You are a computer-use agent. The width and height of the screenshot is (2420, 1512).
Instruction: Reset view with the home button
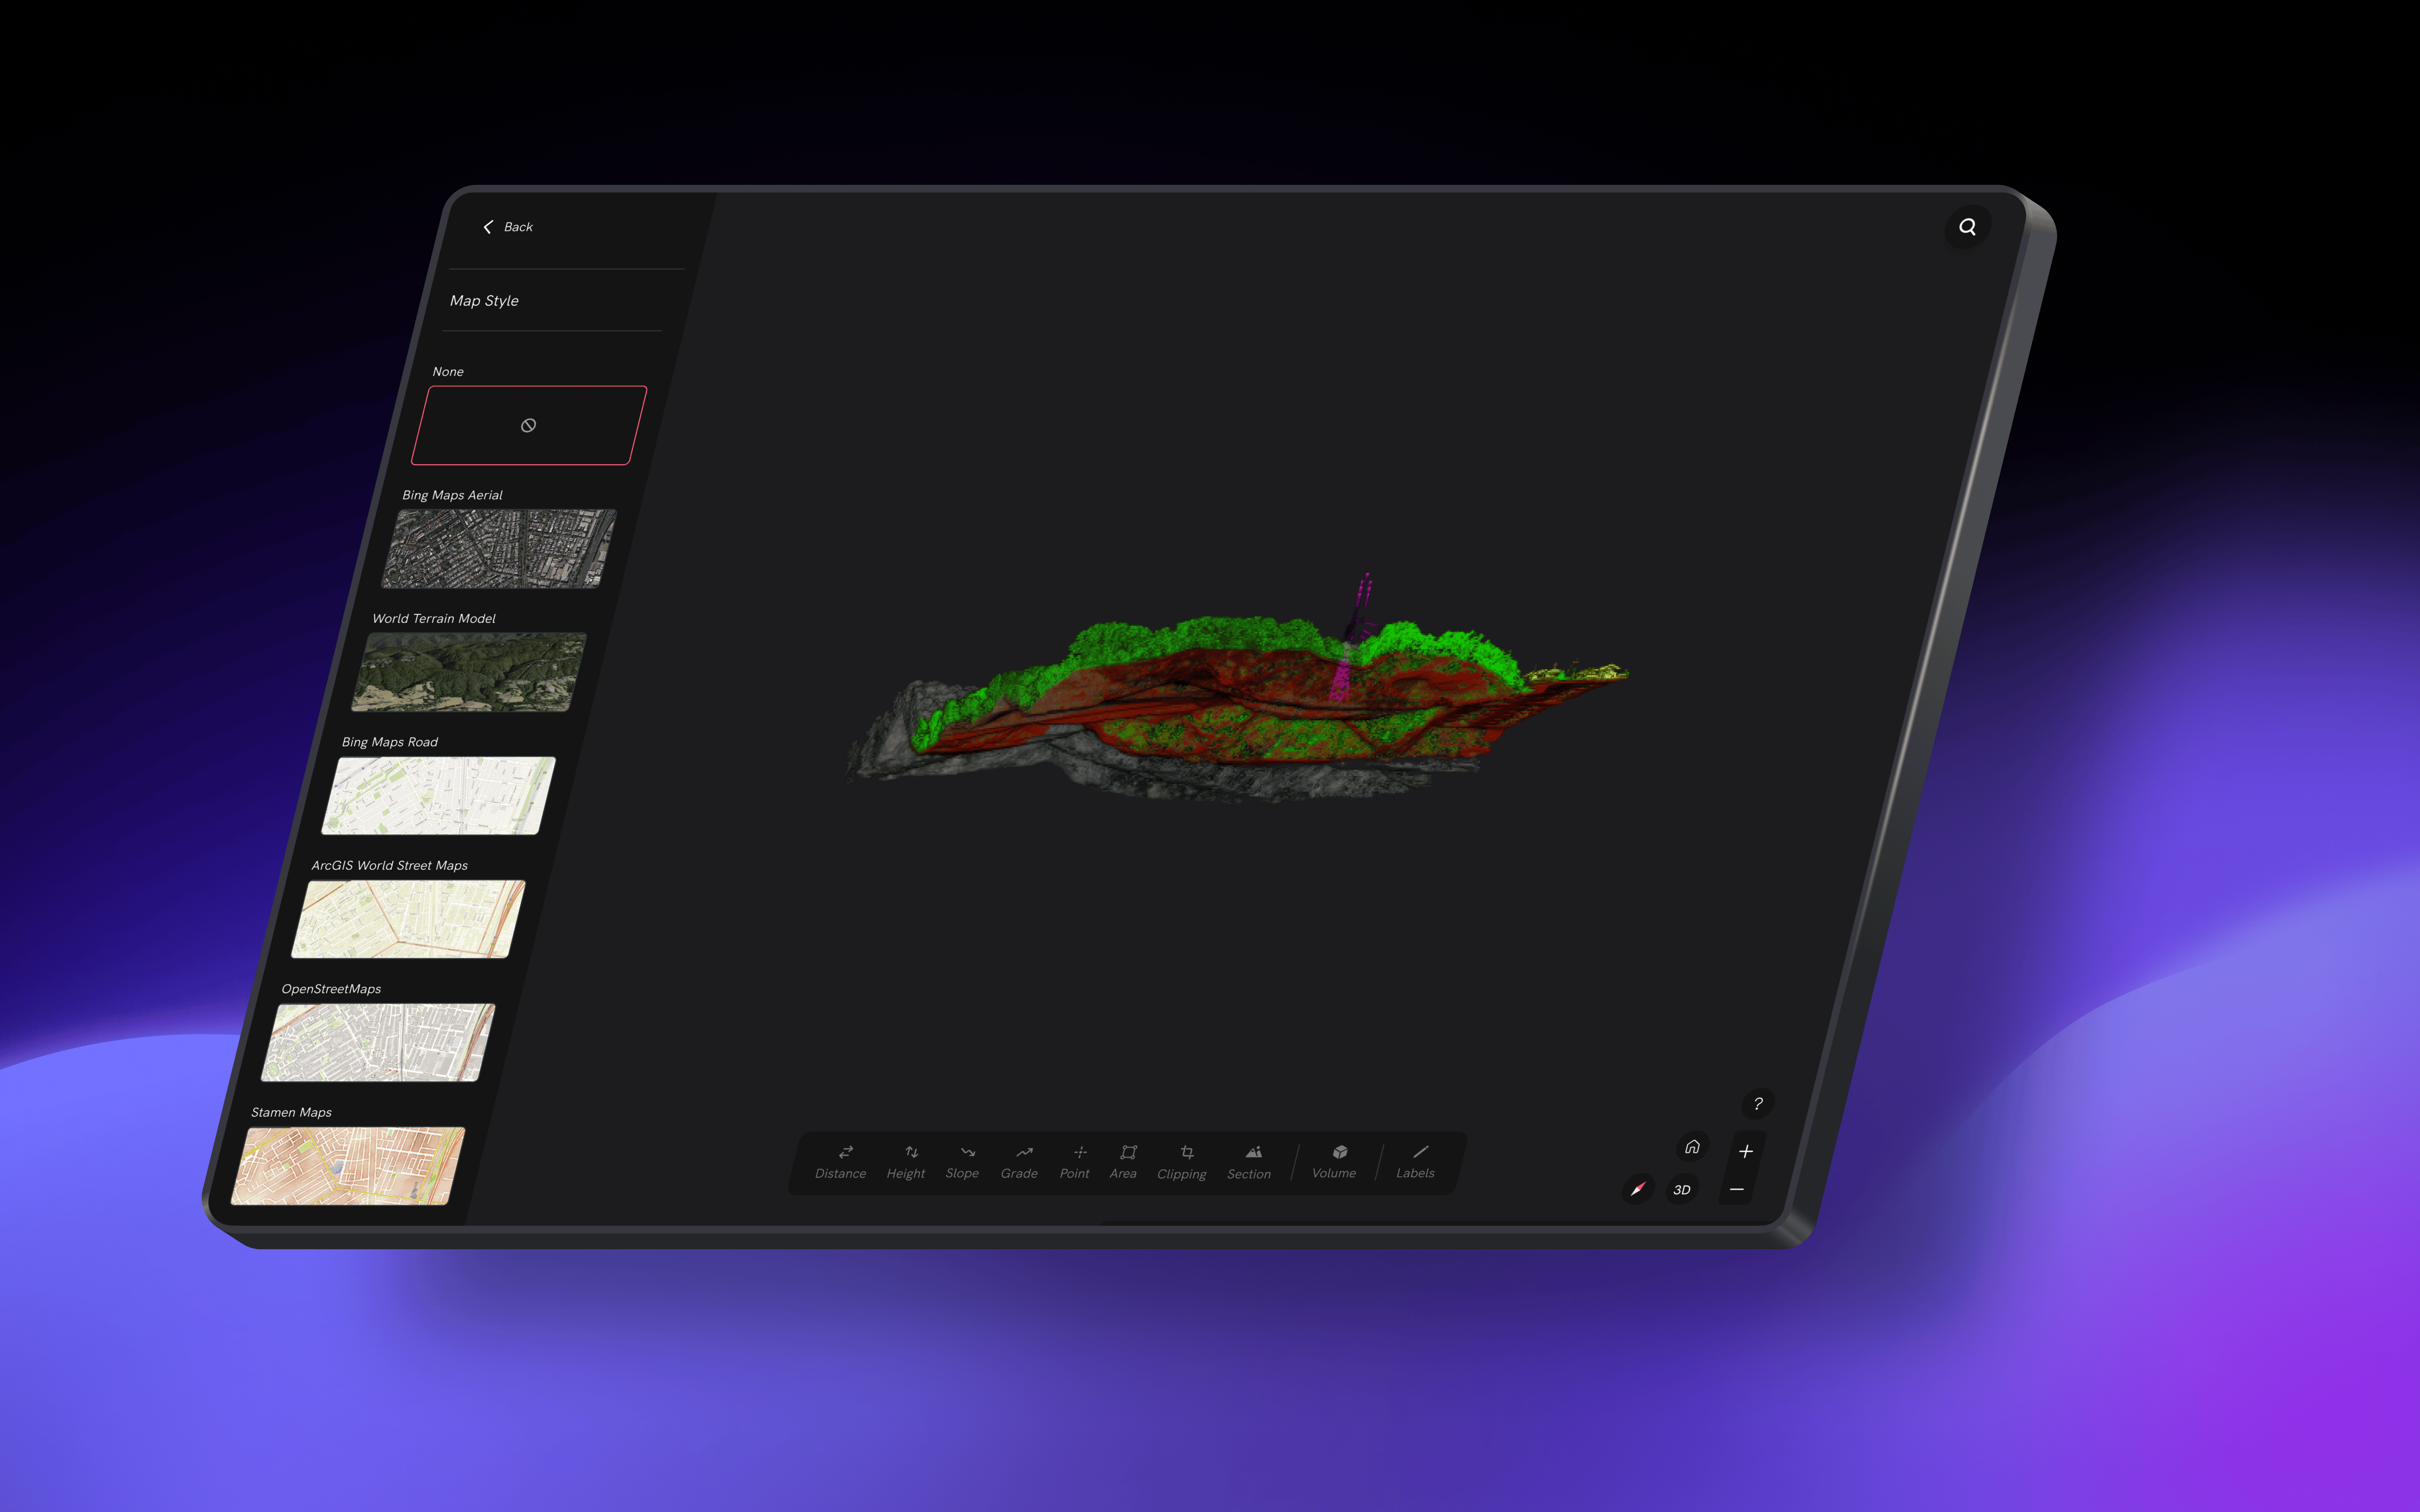pos(1692,1146)
